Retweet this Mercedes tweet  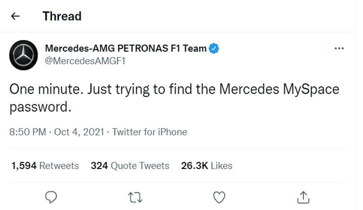pyautogui.click(x=135, y=196)
